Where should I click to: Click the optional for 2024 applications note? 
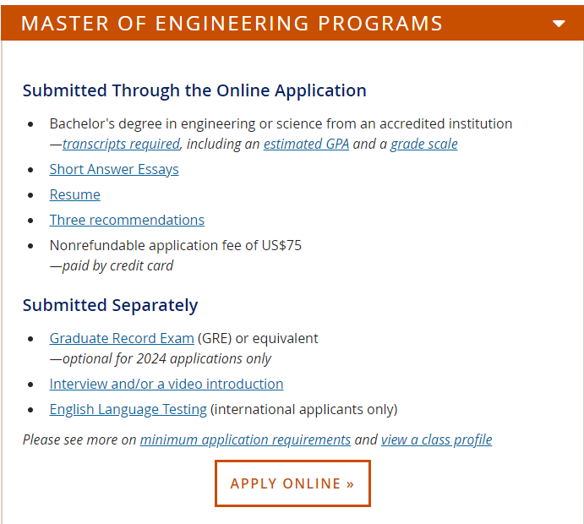coord(161,358)
